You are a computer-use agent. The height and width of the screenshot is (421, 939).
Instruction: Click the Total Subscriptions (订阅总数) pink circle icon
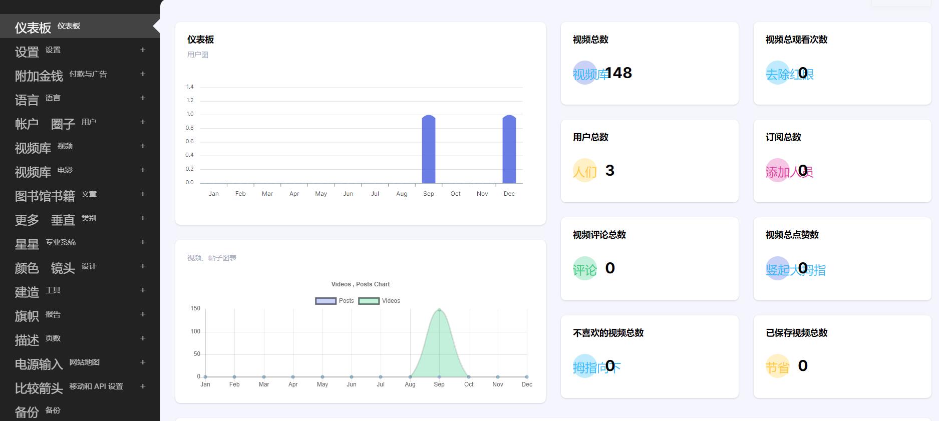point(777,171)
